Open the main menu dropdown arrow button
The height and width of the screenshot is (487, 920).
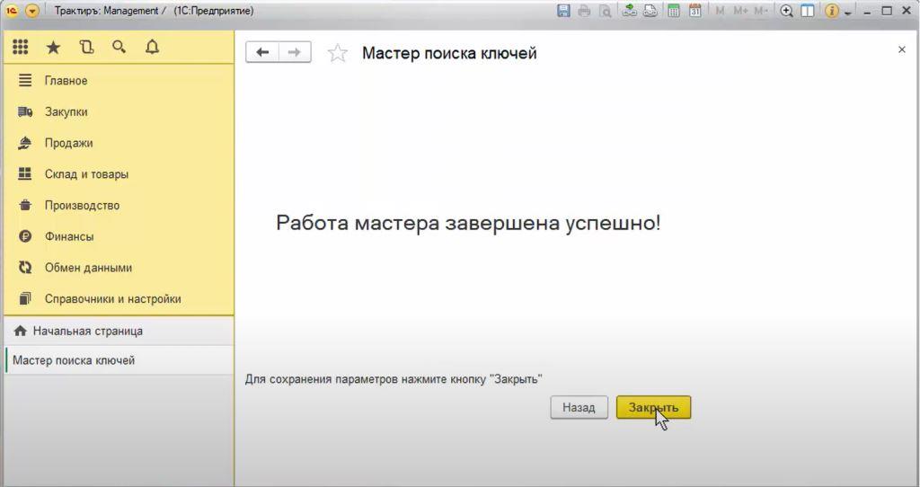pos(32,11)
